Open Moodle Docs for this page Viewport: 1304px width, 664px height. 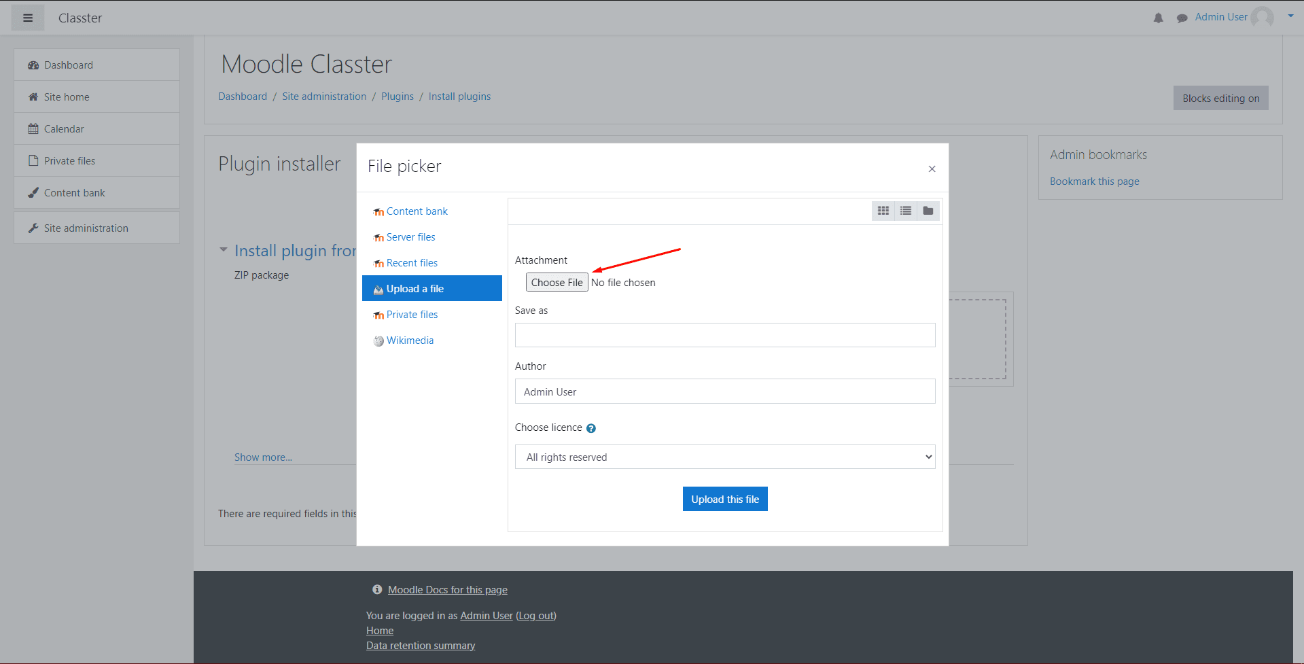click(x=447, y=590)
